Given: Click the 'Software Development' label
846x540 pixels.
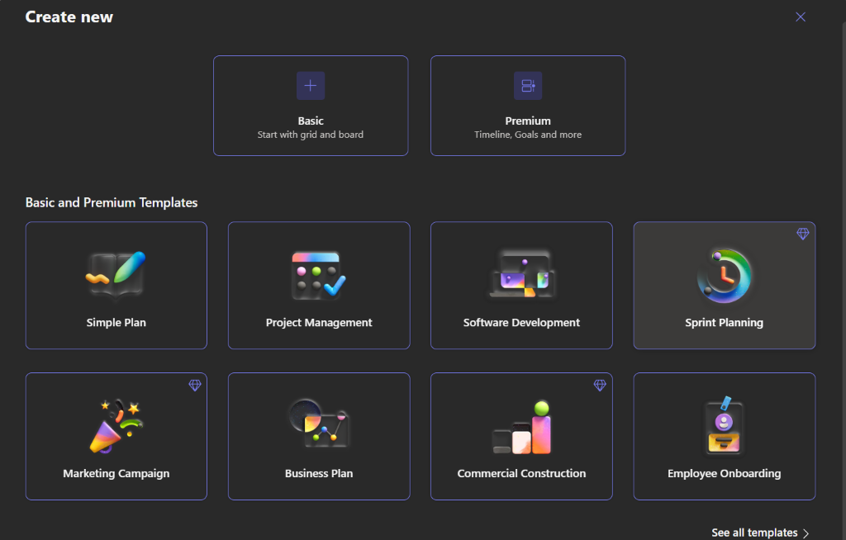Looking at the screenshot, I should tap(522, 323).
